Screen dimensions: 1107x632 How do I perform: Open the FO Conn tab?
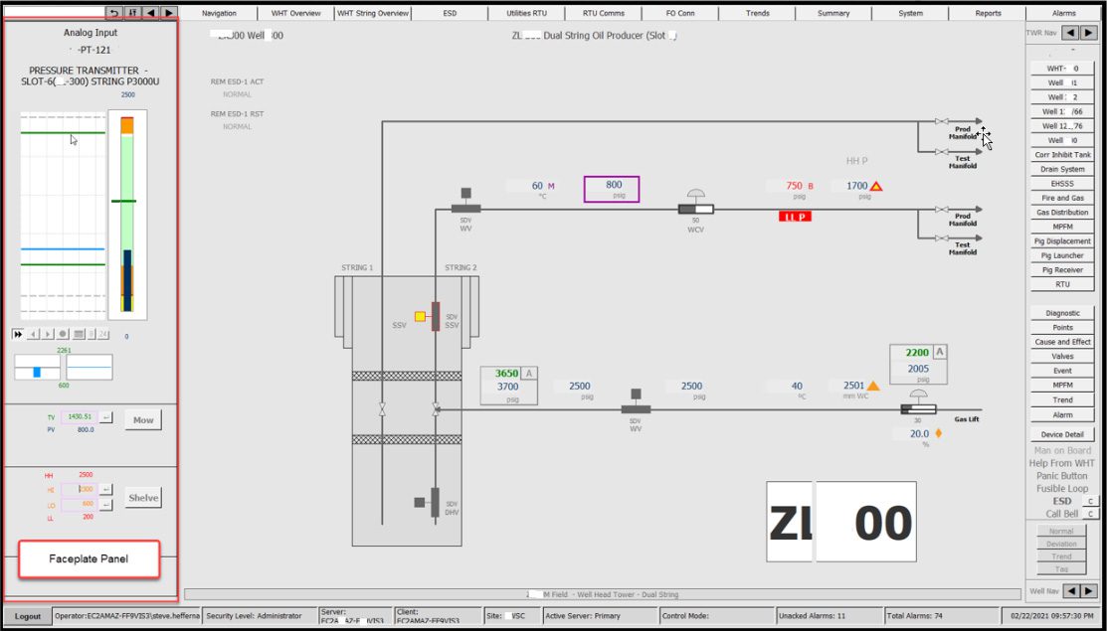[680, 13]
